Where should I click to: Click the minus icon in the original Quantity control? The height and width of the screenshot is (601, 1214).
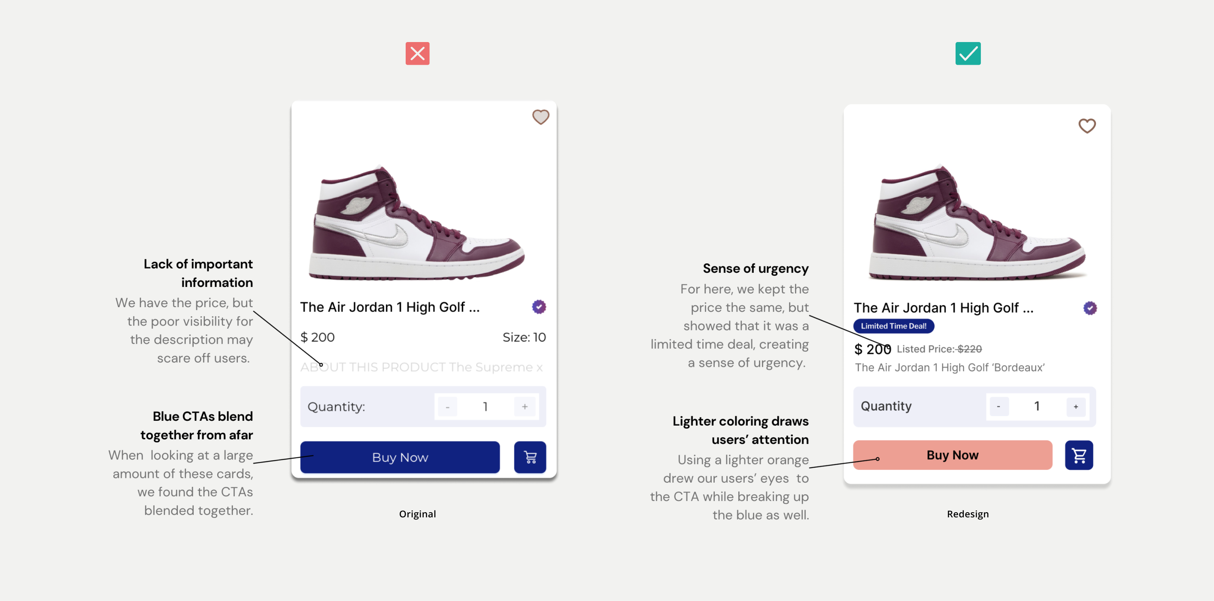[x=447, y=407]
